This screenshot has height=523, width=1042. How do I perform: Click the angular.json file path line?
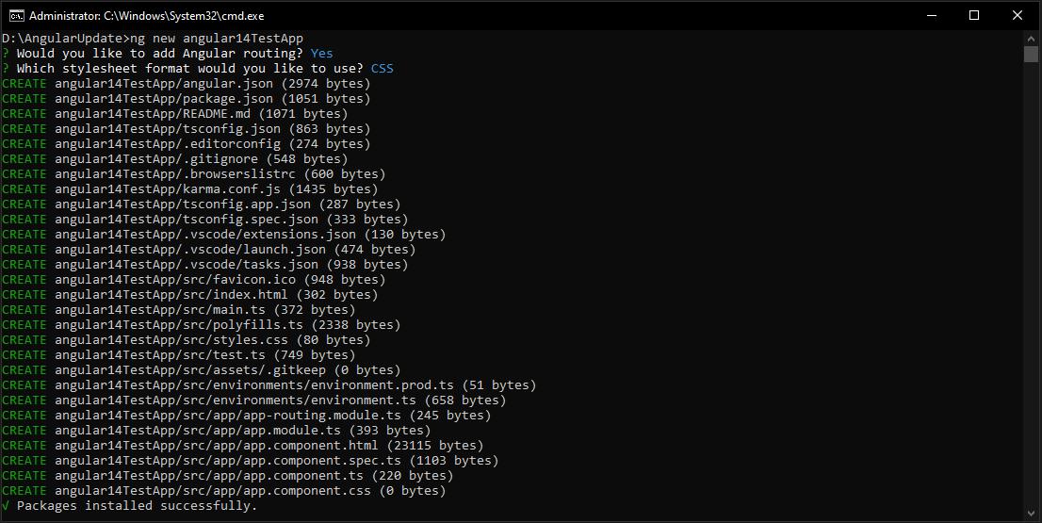pos(164,84)
